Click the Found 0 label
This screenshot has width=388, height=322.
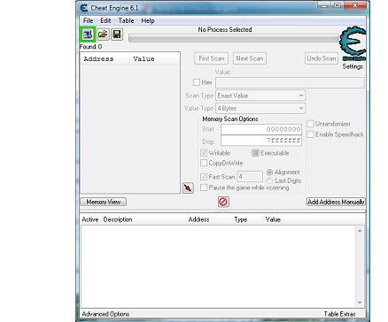pyautogui.click(x=90, y=47)
